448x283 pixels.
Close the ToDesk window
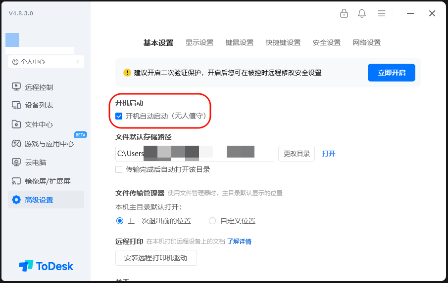432,13
